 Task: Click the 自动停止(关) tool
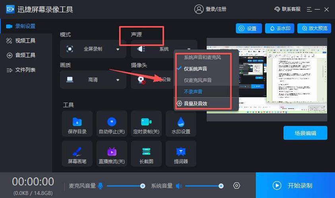coord(112,124)
